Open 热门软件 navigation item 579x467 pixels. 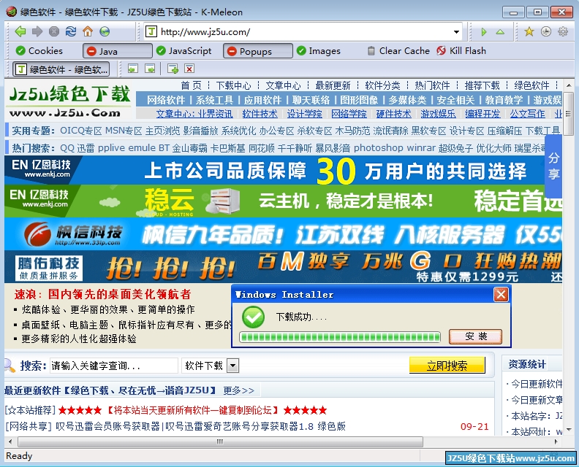[x=432, y=85]
